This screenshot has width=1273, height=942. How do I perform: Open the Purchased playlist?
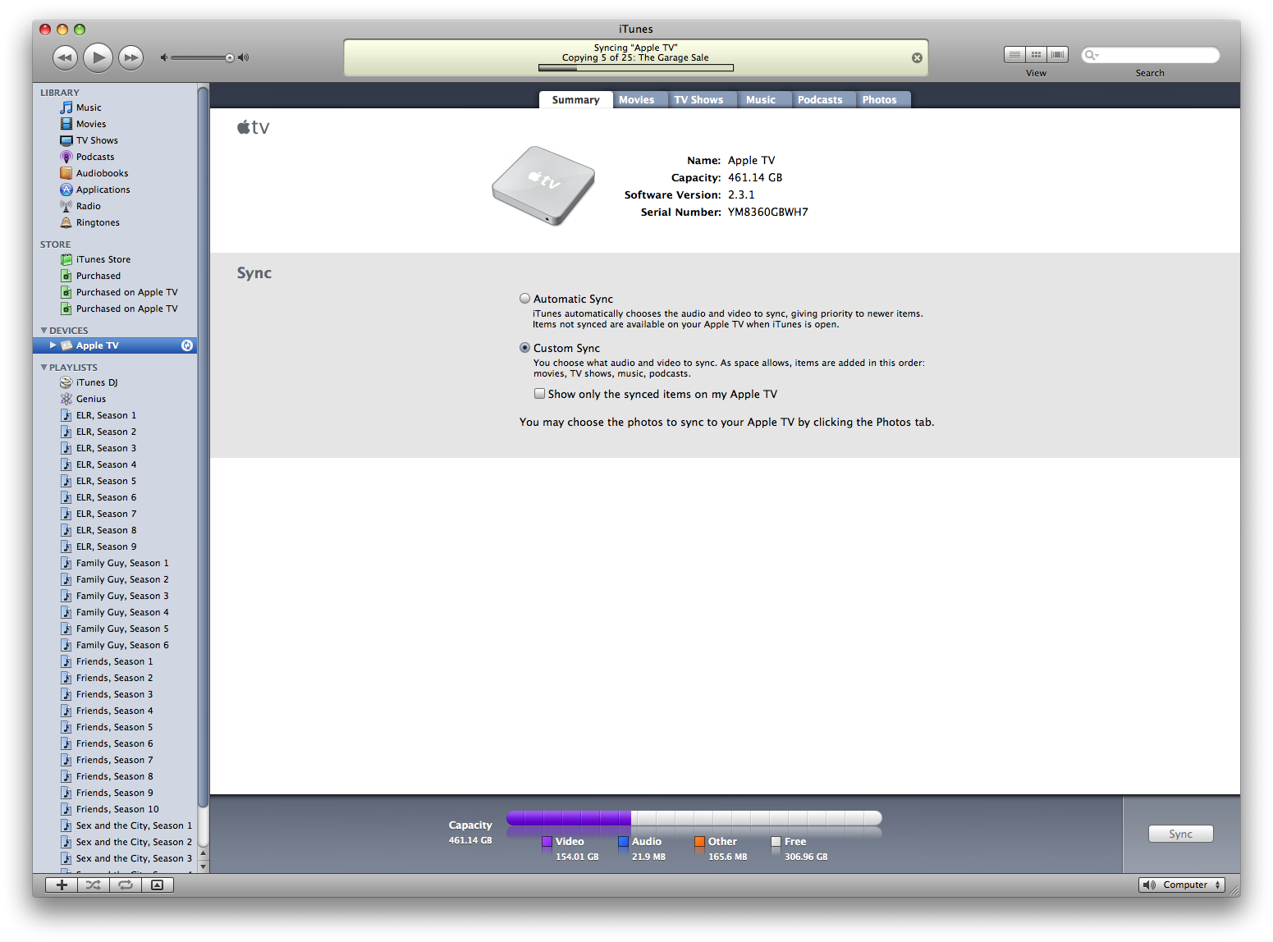tap(115, 276)
